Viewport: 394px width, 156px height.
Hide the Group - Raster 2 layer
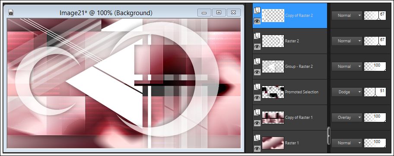point(257,72)
